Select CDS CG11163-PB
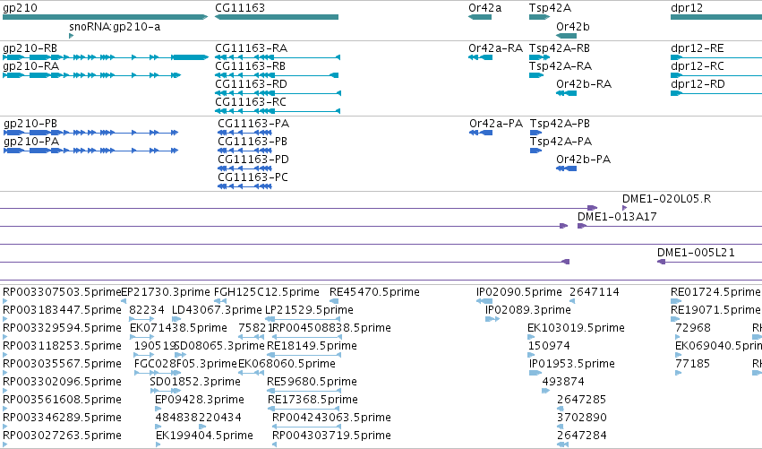762x449 pixels. pos(253,142)
